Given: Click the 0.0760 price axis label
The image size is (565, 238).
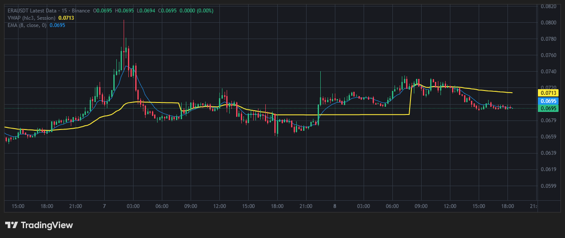Looking at the screenshot, I should tap(548, 55).
